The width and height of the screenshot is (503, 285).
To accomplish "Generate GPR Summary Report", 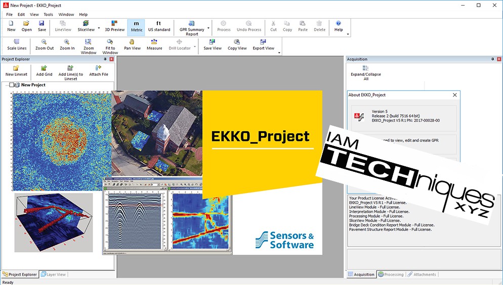I will 191,28.
